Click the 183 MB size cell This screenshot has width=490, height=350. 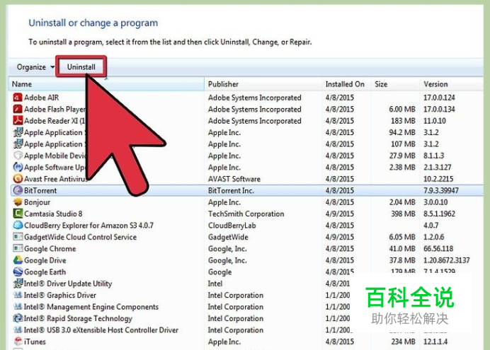click(403, 121)
